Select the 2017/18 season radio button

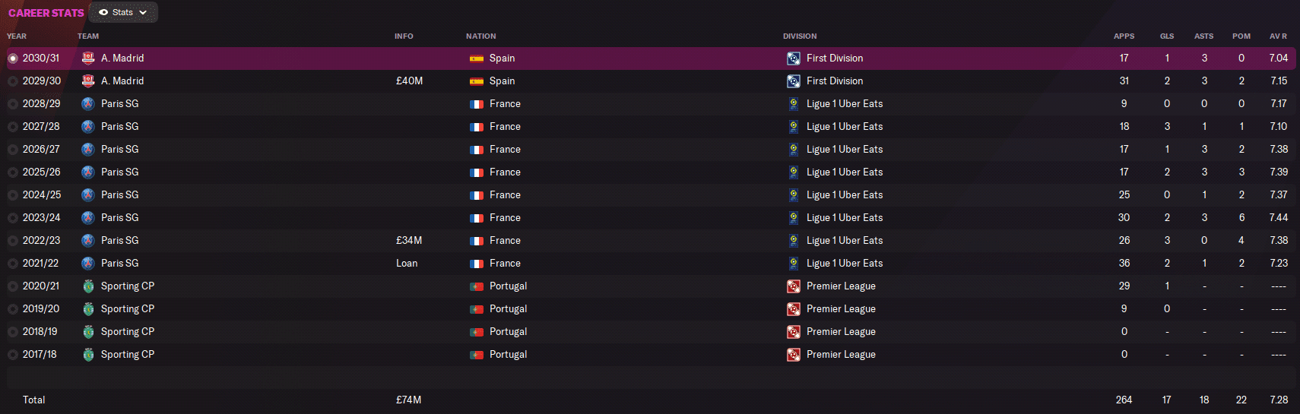point(13,355)
